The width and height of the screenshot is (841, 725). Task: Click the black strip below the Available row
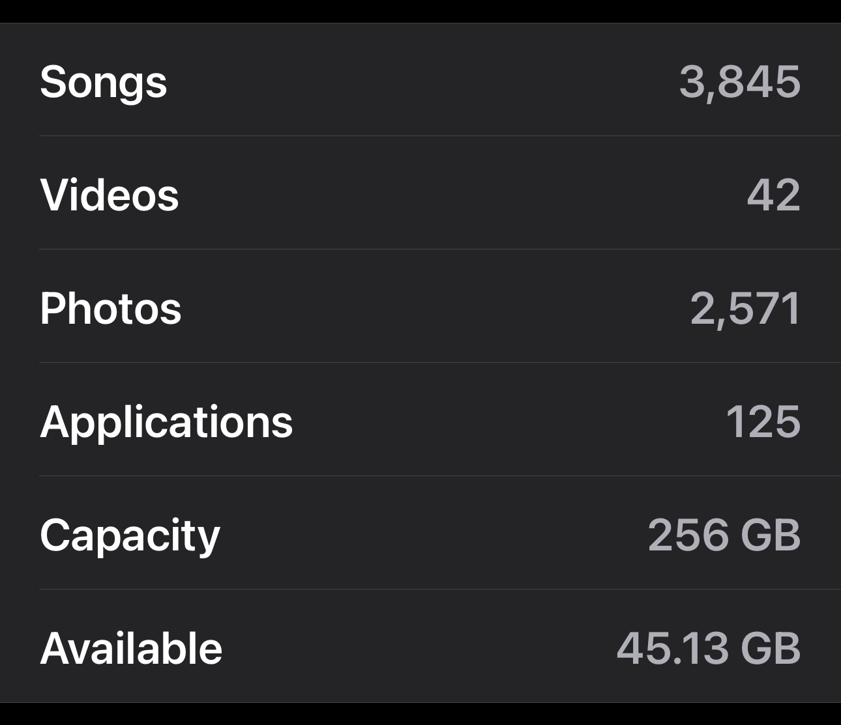420,714
